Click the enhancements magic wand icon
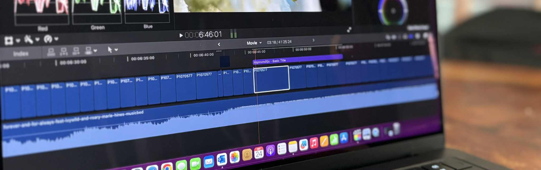The image size is (541, 170). coord(29,39)
